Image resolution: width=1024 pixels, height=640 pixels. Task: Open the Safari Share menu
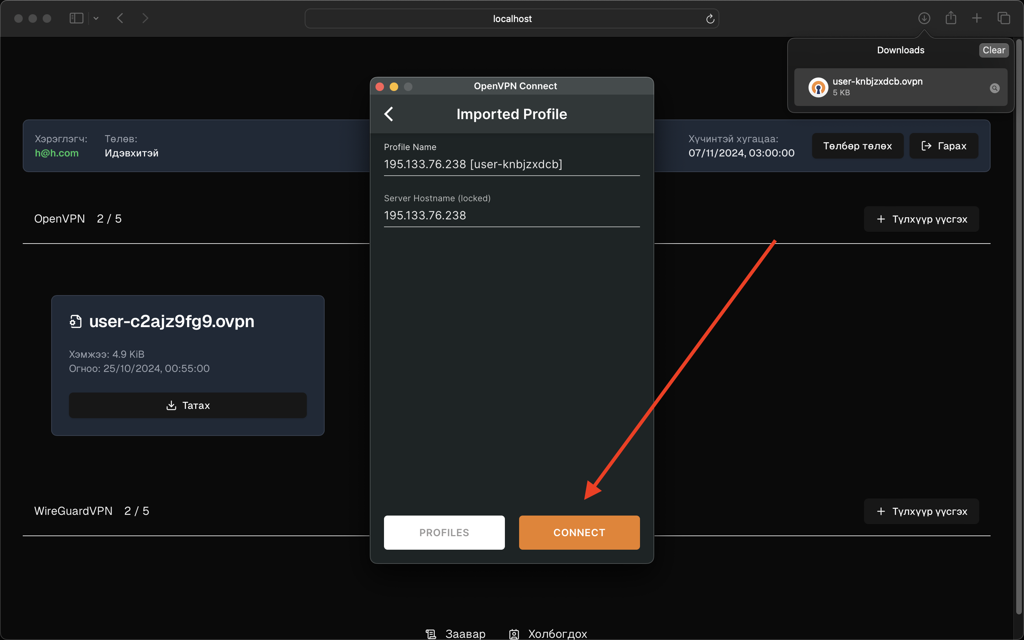(951, 18)
